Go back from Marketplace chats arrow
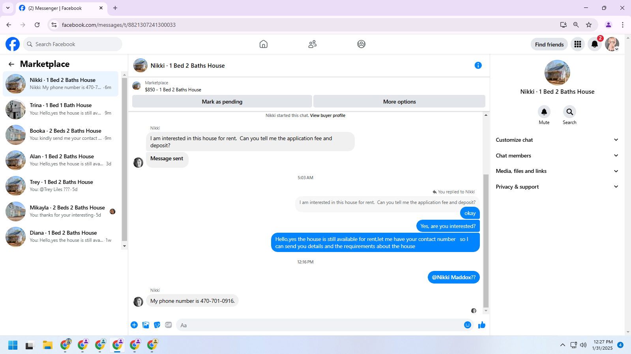 (11, 64)
